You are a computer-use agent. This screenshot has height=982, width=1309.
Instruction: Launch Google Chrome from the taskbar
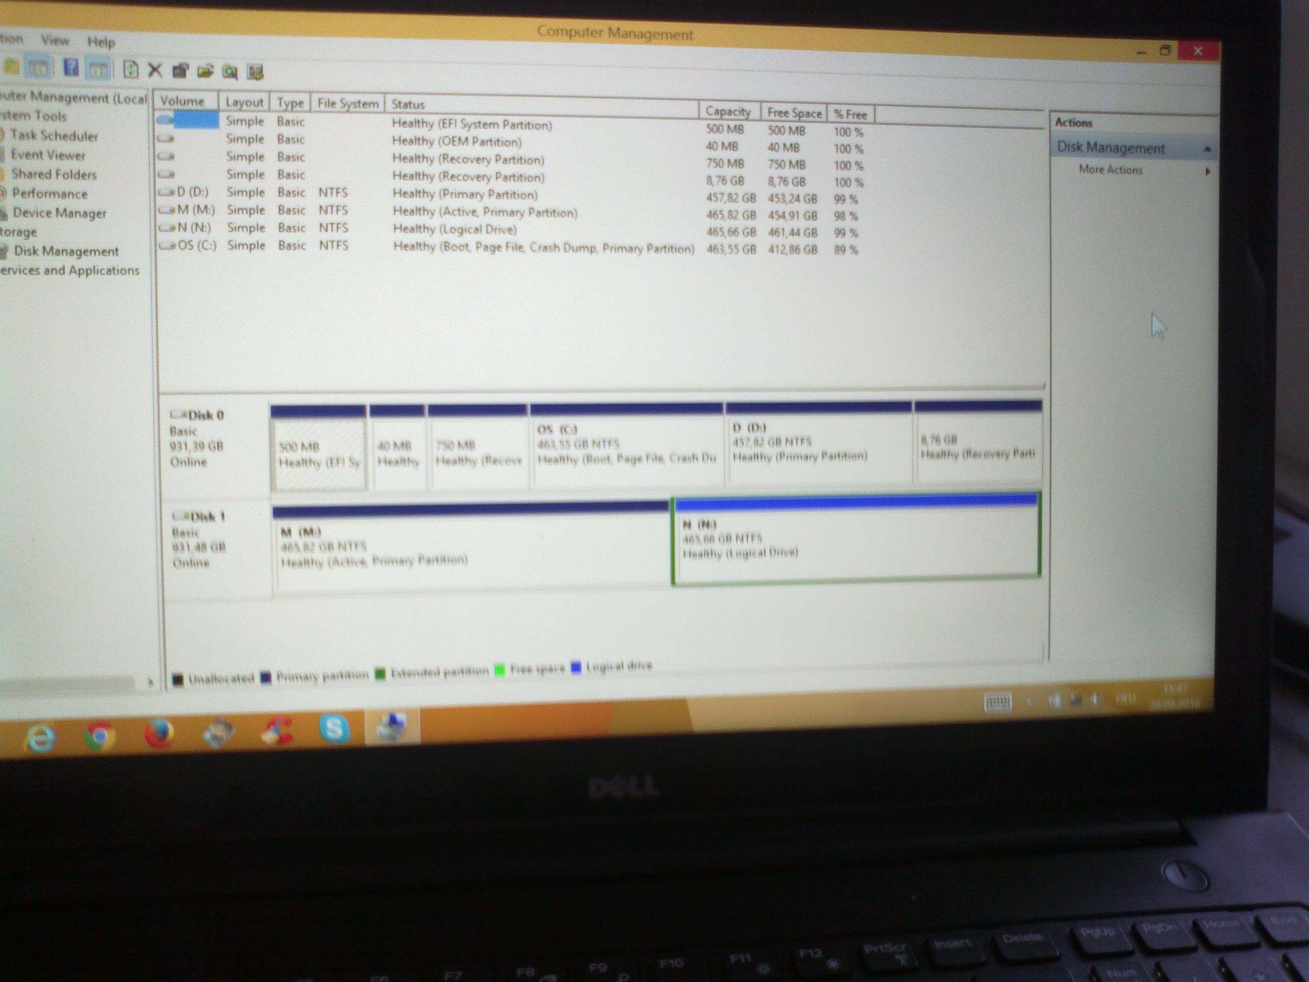99,736
